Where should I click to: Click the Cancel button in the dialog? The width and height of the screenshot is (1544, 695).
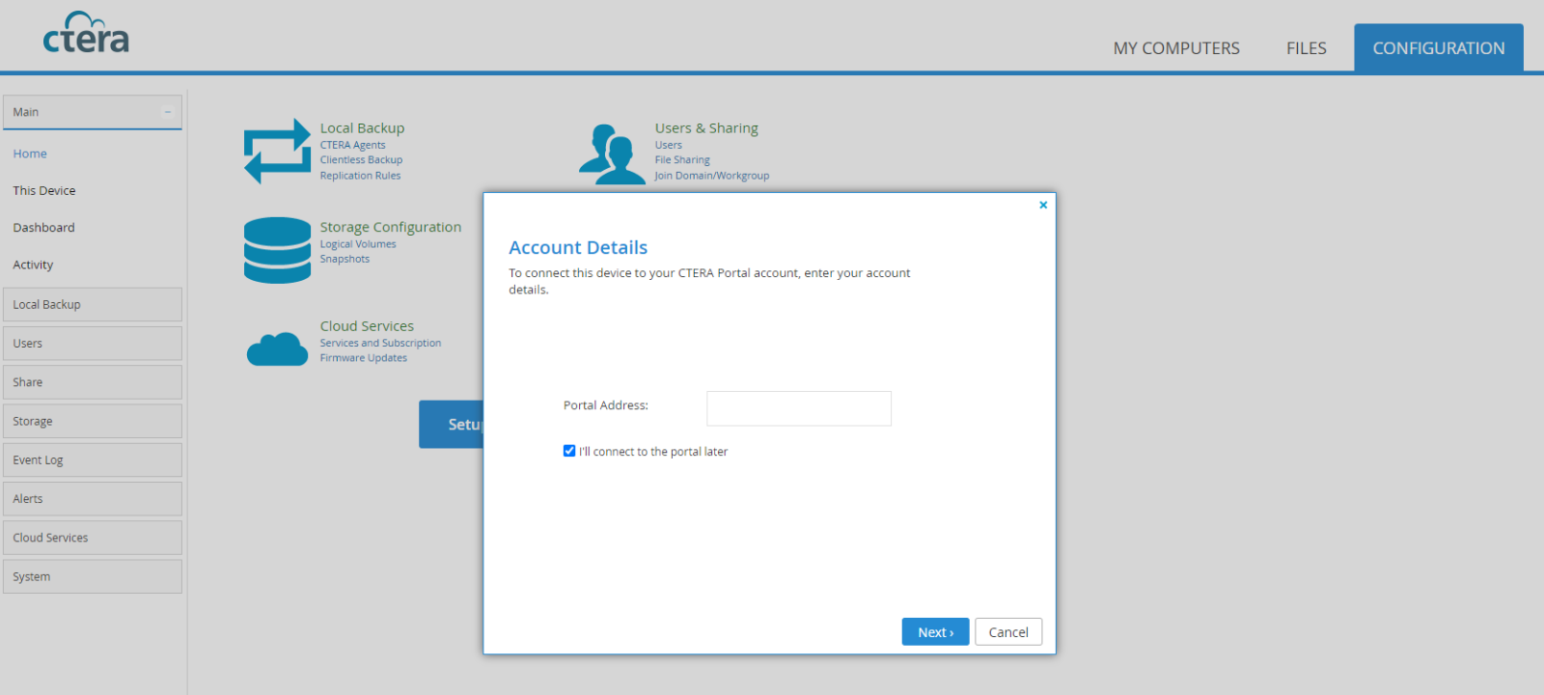click(x=1008, y=632)
